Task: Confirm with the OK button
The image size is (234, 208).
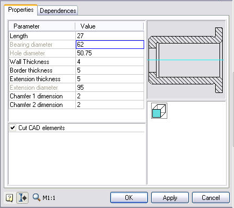Action: [x=129, y=198]
